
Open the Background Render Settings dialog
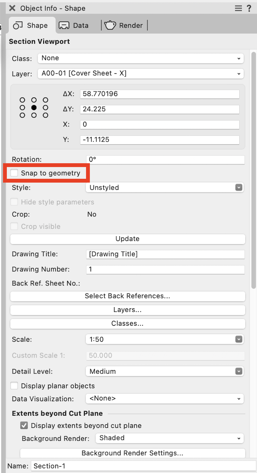tap(132, 453)
